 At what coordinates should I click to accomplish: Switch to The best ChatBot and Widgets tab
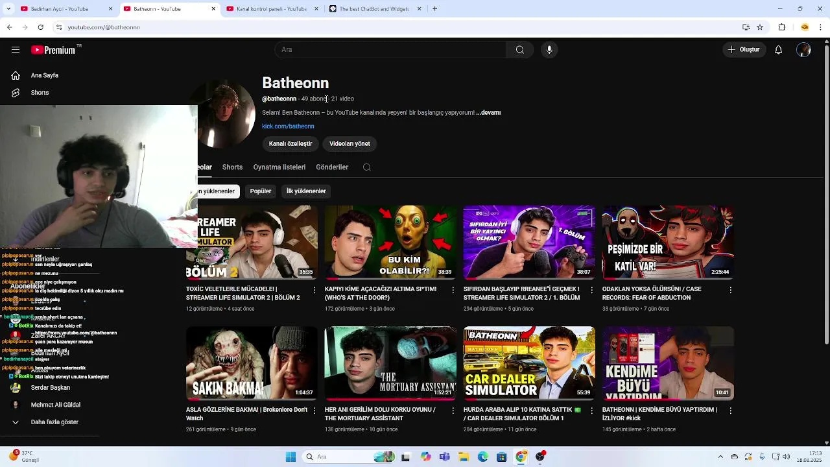click(x=375, y=9)
